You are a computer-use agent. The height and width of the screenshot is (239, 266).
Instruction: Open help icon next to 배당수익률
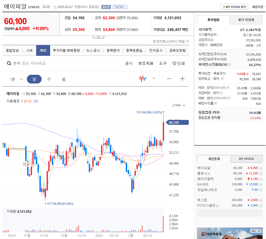[216, 103]
